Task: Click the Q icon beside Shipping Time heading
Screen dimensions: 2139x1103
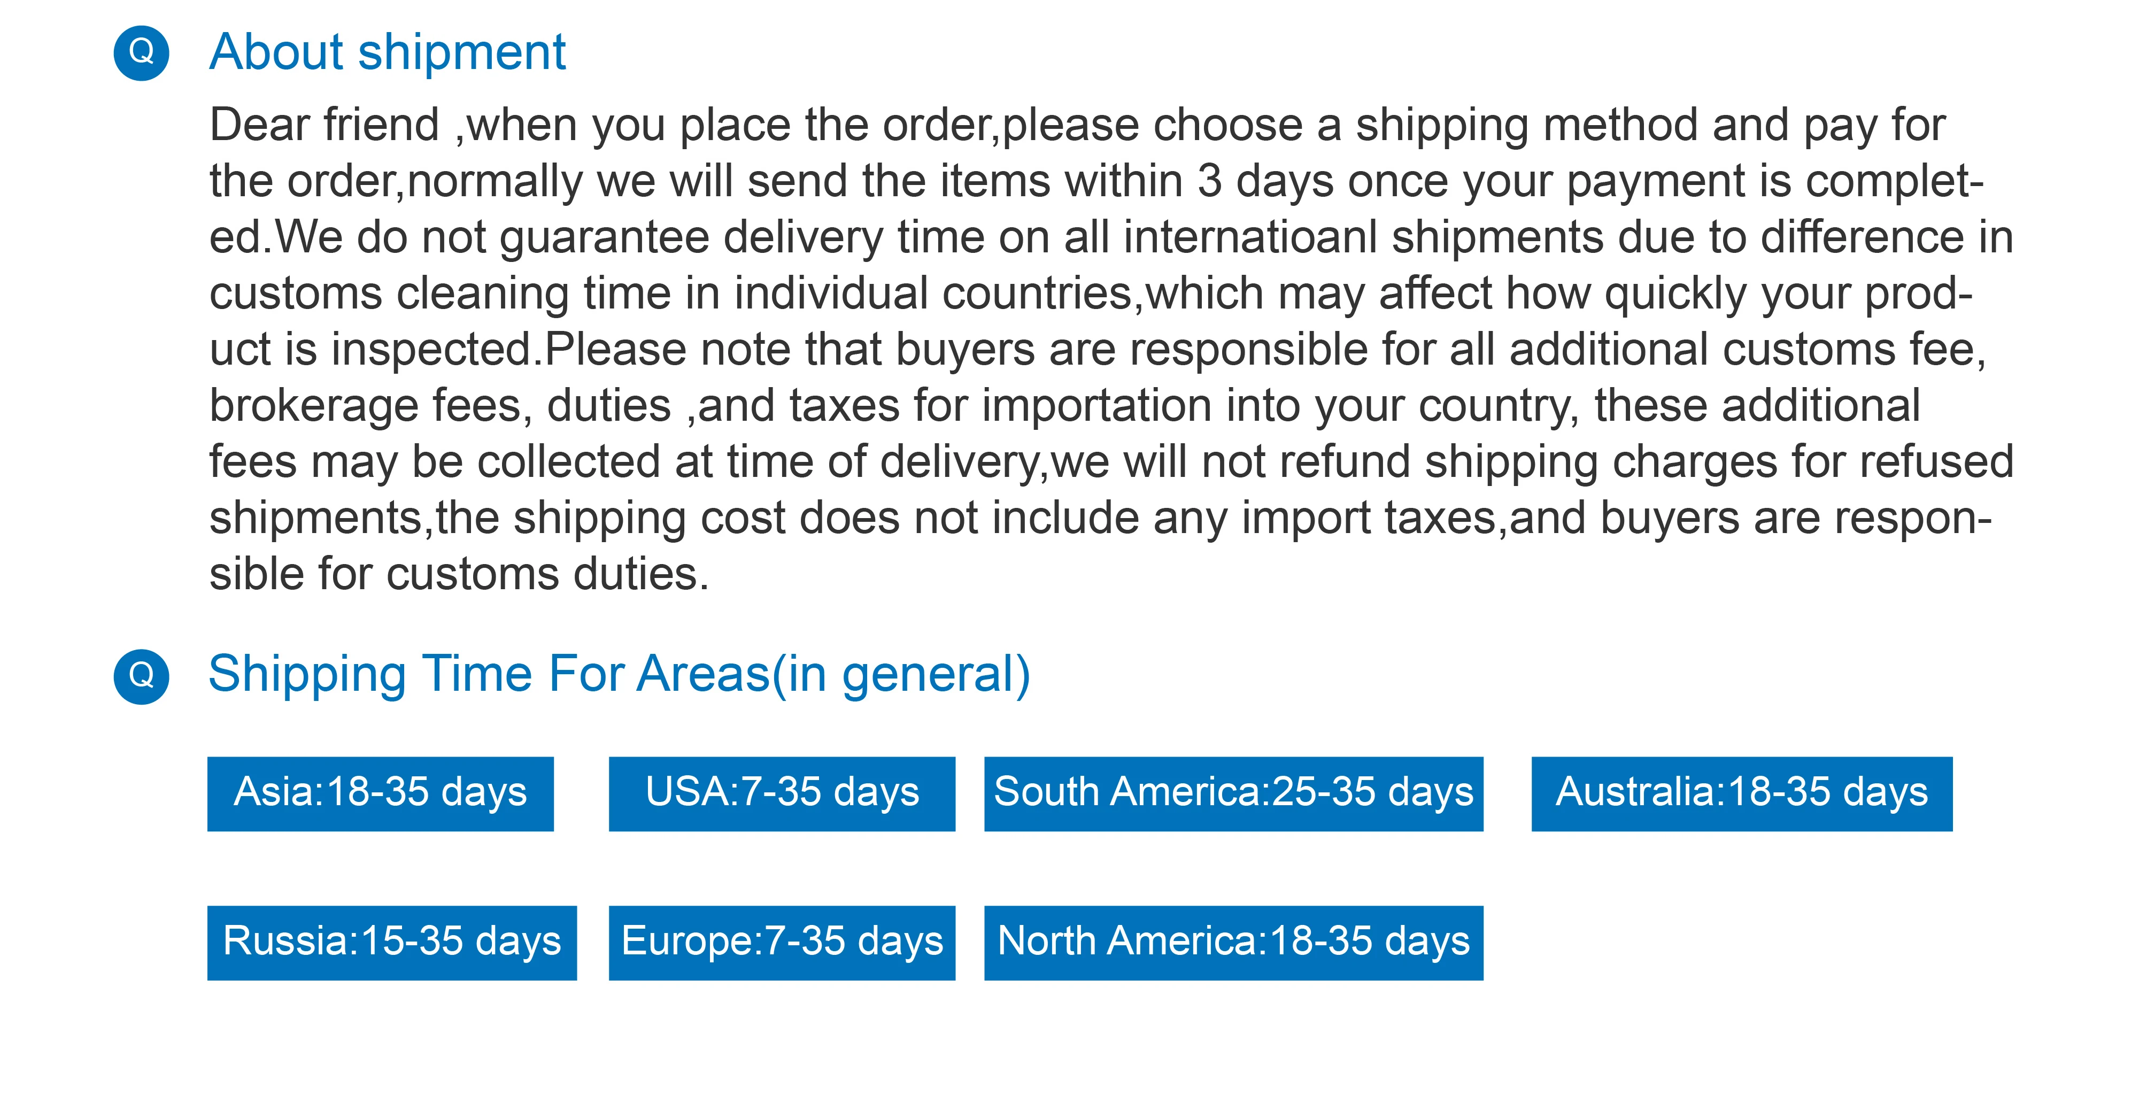Action: 141,676
